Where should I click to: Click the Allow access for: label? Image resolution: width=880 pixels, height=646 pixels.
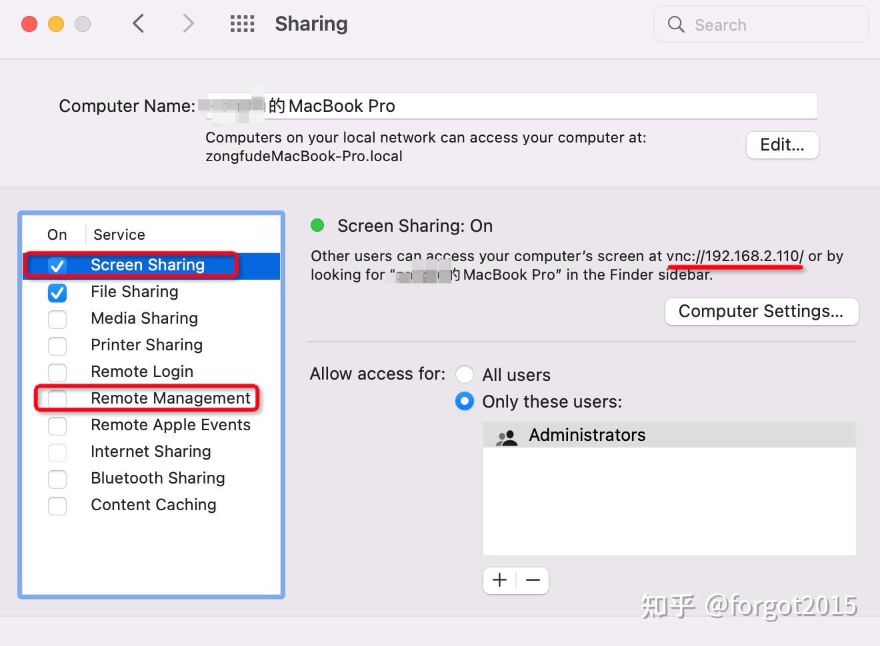click(377, 374)
